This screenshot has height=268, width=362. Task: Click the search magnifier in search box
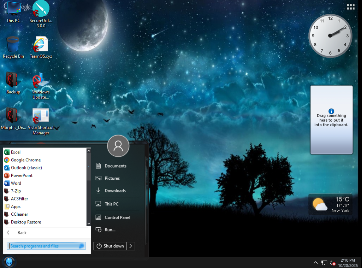[x=82, y=246]
